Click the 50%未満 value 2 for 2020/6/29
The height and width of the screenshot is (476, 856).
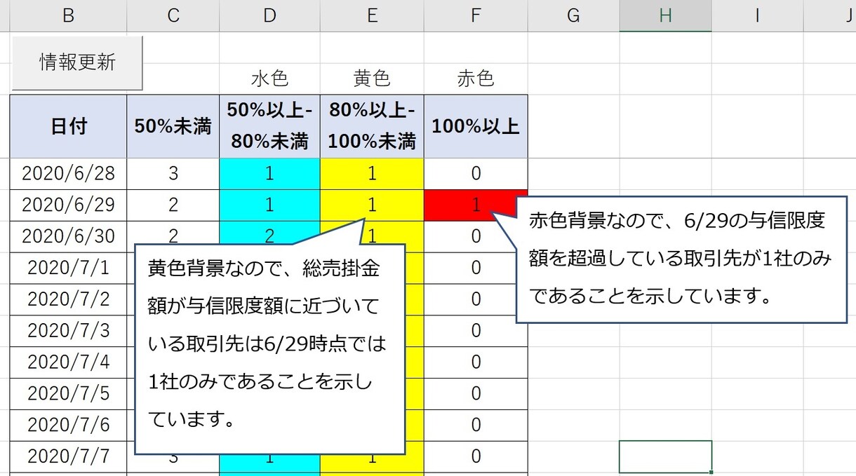(x=173, y=205)
